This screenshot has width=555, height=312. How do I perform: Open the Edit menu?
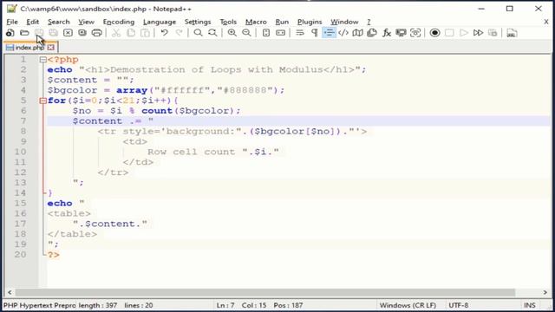pyautogui.click(x=33, y=22)
